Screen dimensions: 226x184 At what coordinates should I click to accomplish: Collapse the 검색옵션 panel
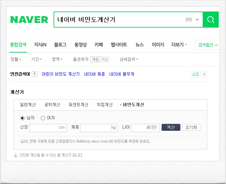point(208,45)
